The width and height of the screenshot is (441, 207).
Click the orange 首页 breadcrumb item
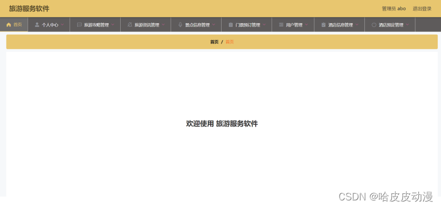(x=229, y=42)
